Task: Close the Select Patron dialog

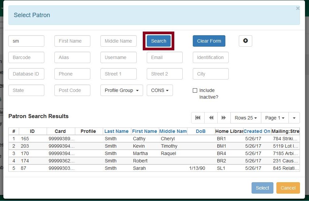Action: (x=298, y=8)
